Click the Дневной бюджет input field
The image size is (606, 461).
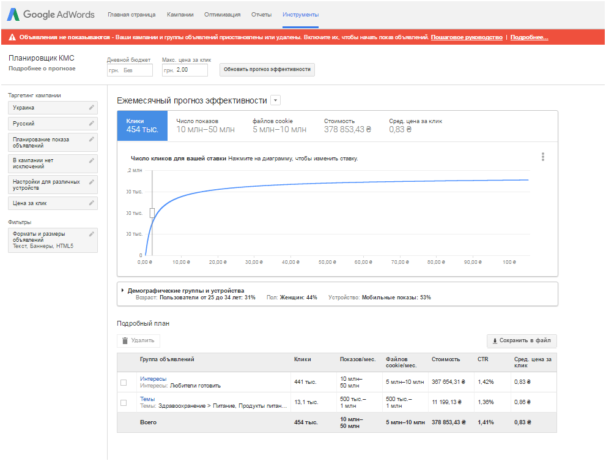[x=130, y=70]
